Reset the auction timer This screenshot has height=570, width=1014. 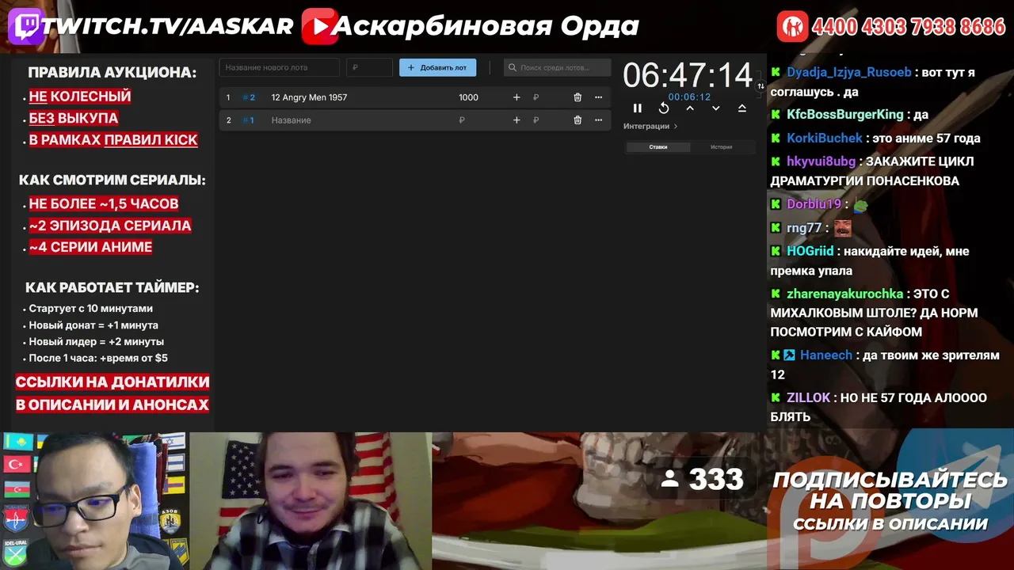tap(664, 108)
